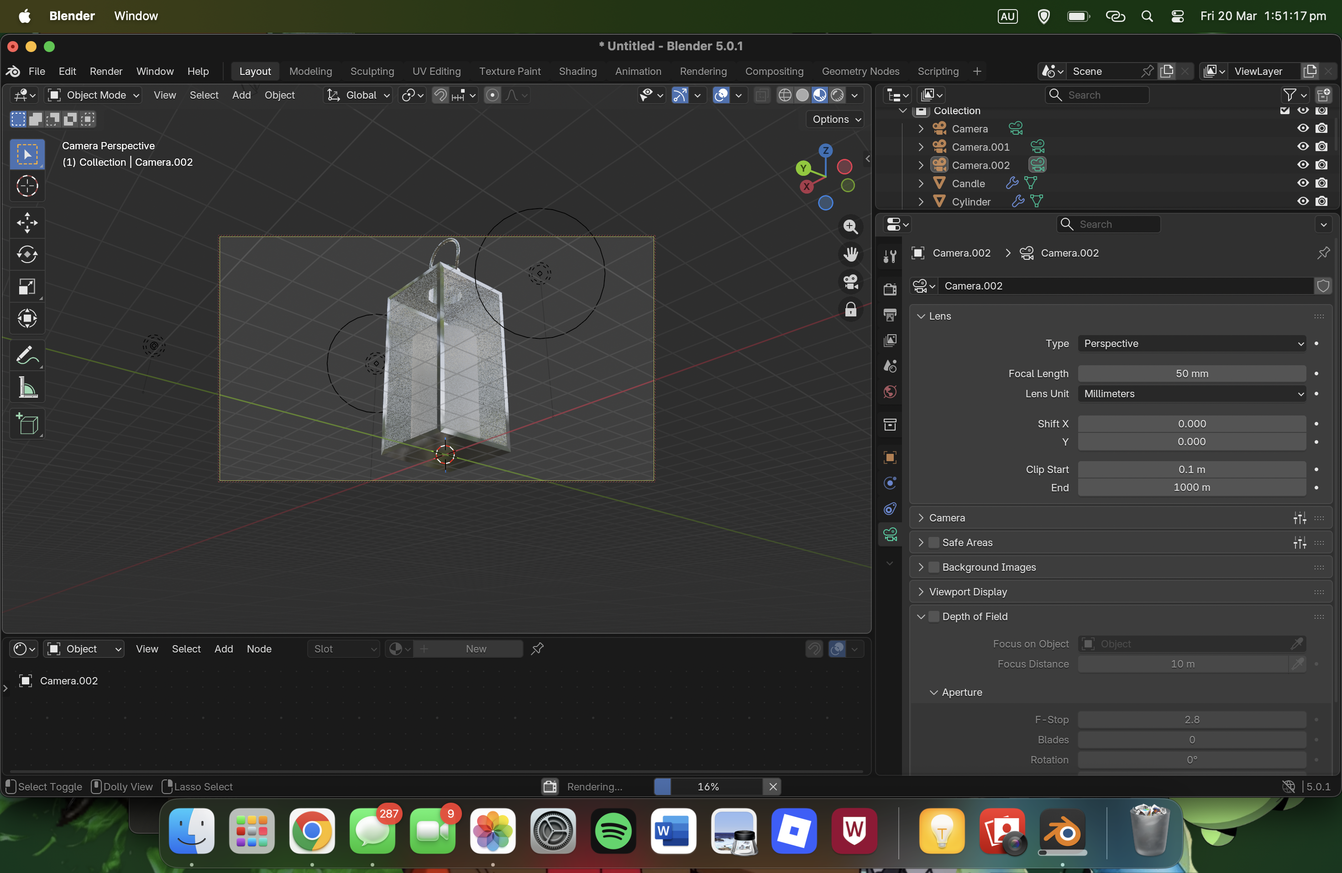Open the lens Type Perspective dropdown

tap(1191, 343)
